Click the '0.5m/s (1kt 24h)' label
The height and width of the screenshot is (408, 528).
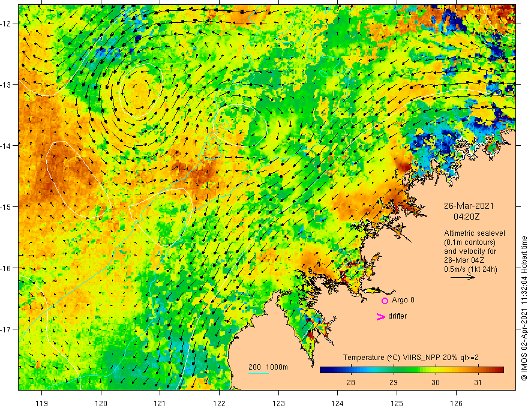pos(470,269)
